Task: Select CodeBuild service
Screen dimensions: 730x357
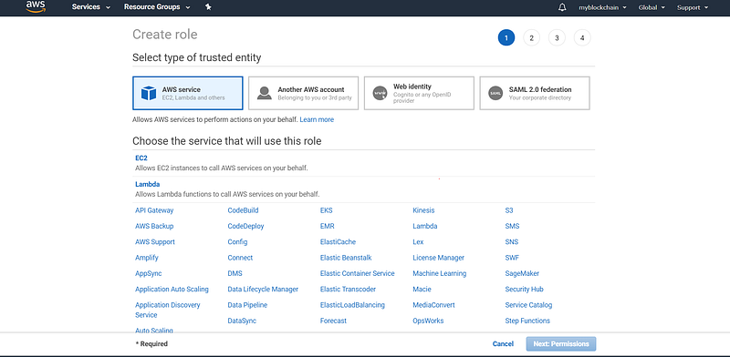Action: pos(243,210)
